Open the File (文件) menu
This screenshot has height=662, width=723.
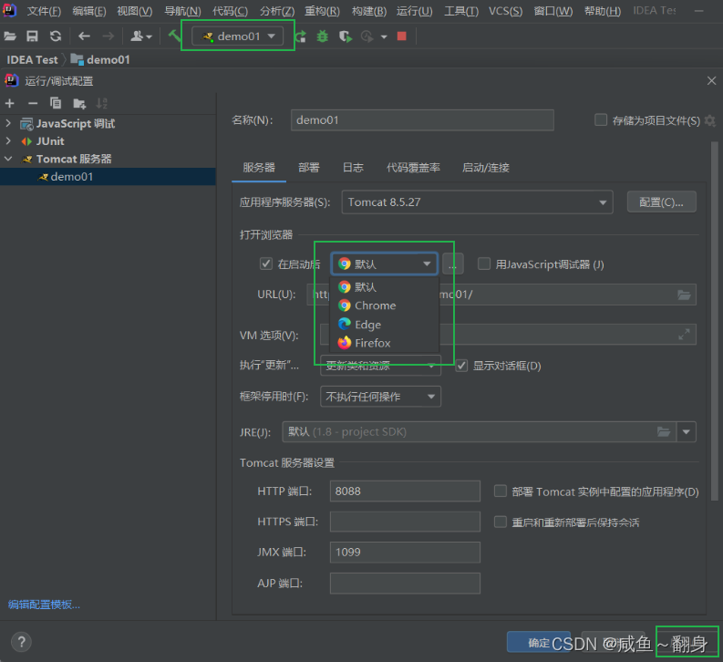(x=44, y=11)
